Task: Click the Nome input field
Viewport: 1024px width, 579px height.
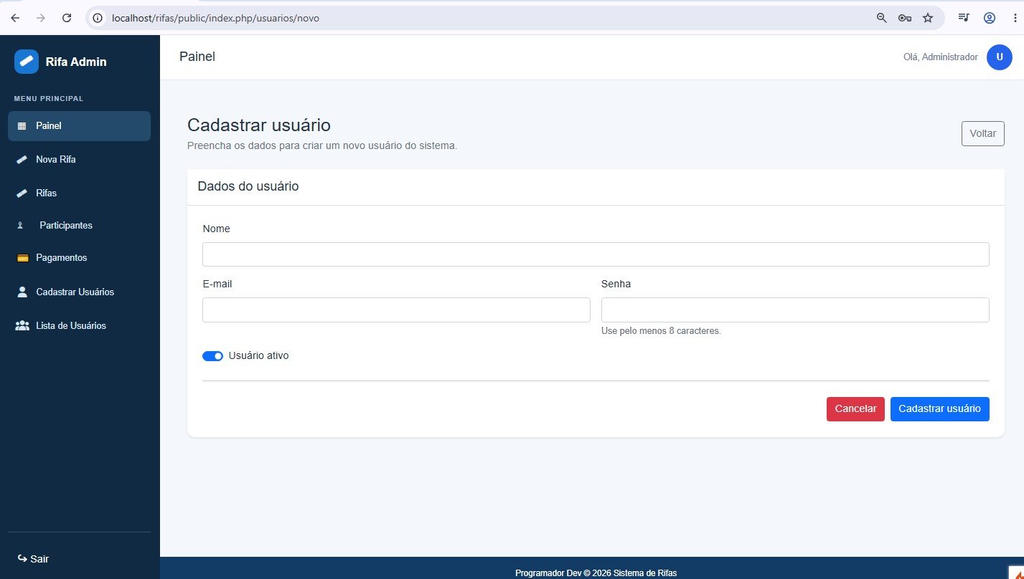Action: tap(596, 254)
